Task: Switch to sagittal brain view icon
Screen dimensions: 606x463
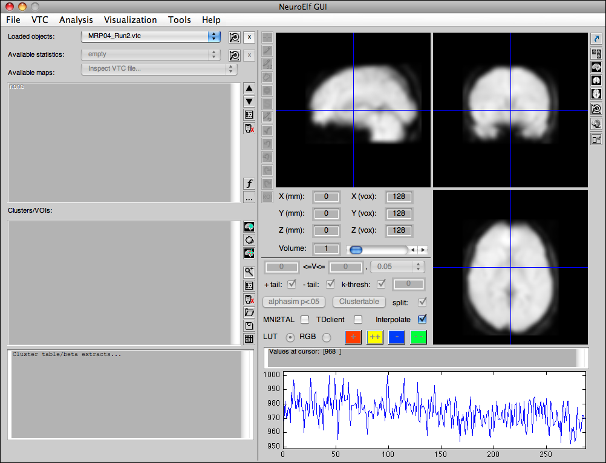Action: coord(596,67)
